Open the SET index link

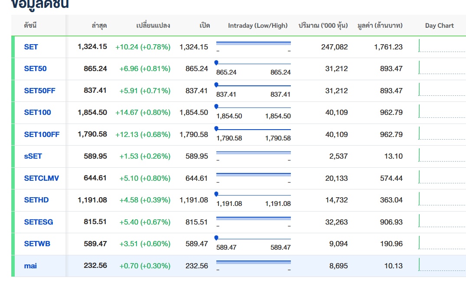(x=31, y=47)
